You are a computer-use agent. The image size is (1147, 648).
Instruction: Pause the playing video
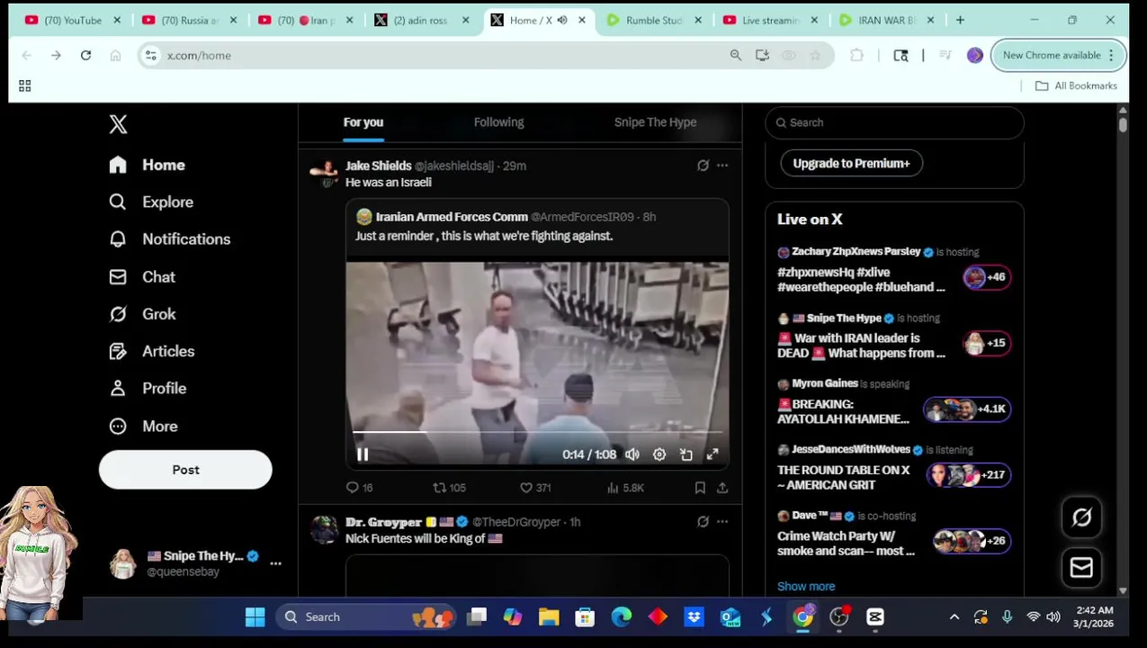tap(363, 454)
